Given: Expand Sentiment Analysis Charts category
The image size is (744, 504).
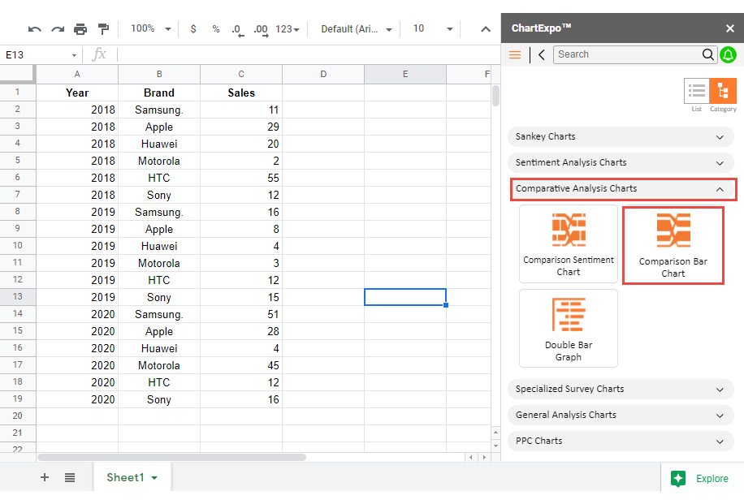Looking at the screenshot, I should click(x=621, y=162).
